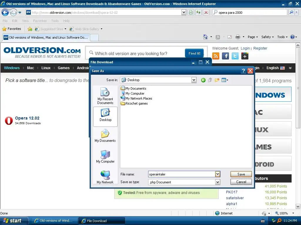The image size is (301, 225).
Task: Click the Facebook icon on the page
Action: (225, 56)
